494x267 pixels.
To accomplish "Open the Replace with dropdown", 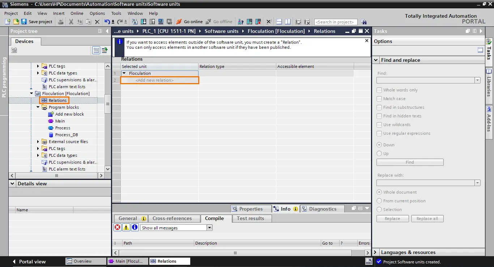I will (x=477, y=183).
